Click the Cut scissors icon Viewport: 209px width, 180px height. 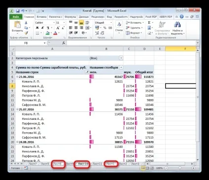26,23
